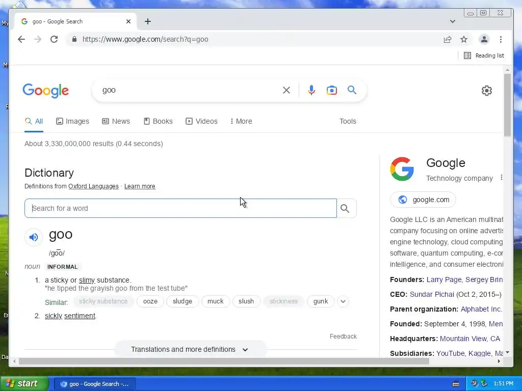Follow the 'slimy' word link
The image size is (522, 391).
87,281
